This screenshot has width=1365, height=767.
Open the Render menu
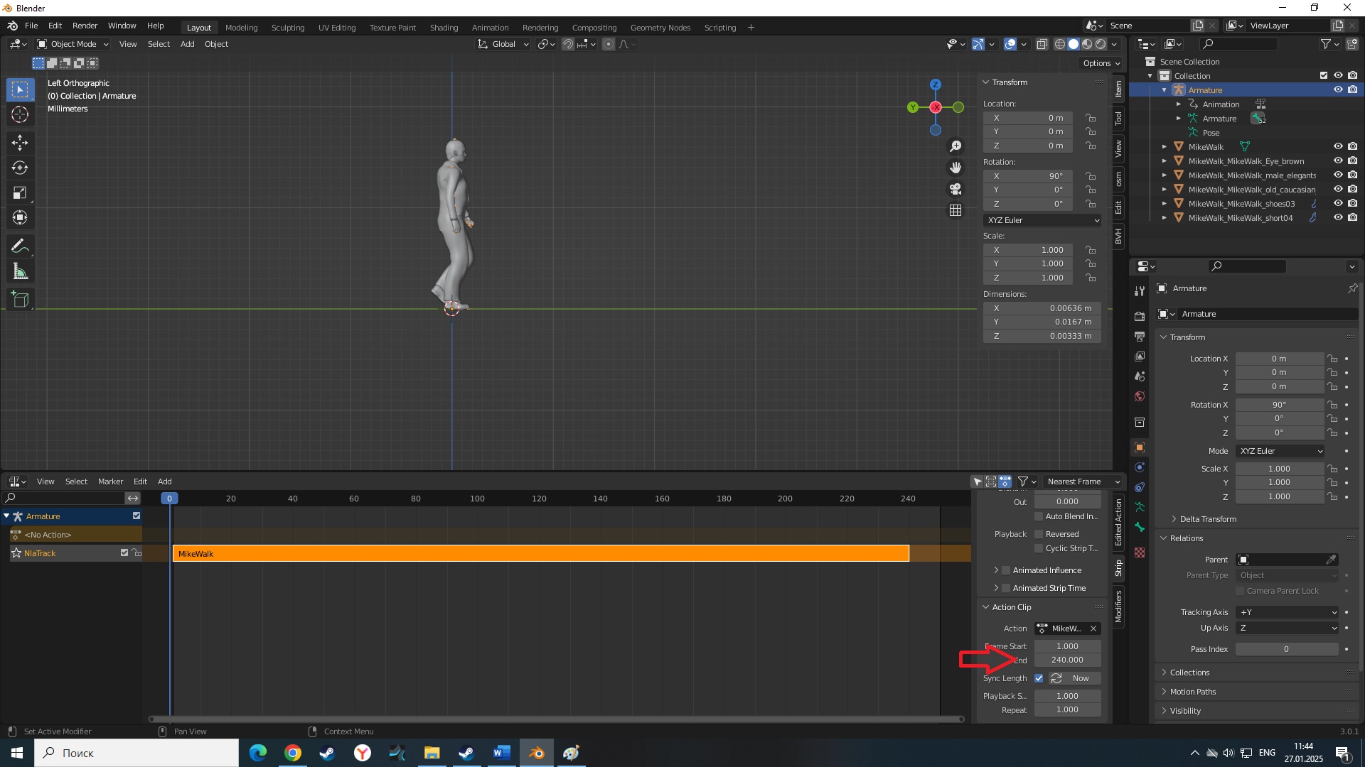point(85,26)
